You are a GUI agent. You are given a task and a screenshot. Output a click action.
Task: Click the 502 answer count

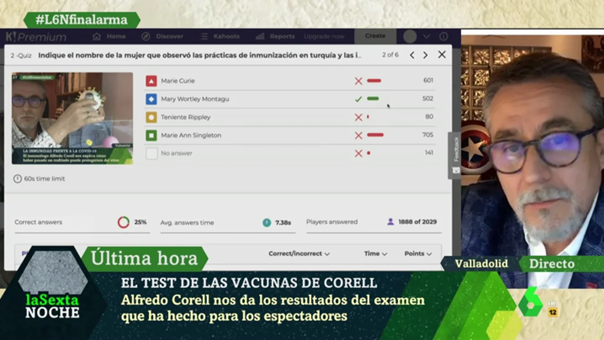[428, 98]
